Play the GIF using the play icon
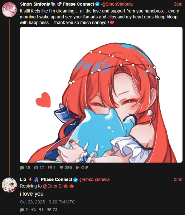This screenshot has height=215, width=185. pos(78,168)
